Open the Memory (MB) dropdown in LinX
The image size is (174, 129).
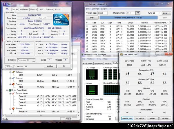coord(134,13)
